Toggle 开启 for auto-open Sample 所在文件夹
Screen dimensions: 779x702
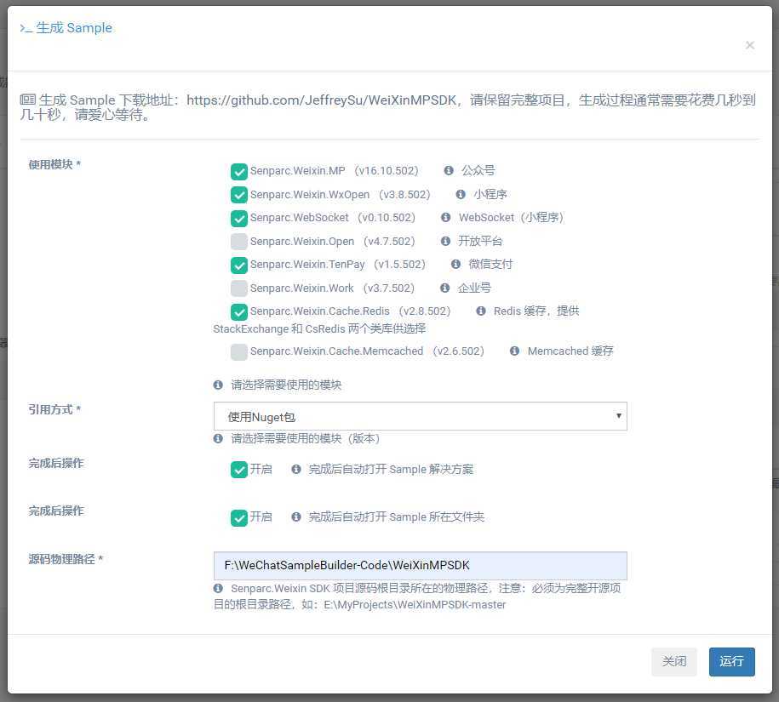[239, 518]
